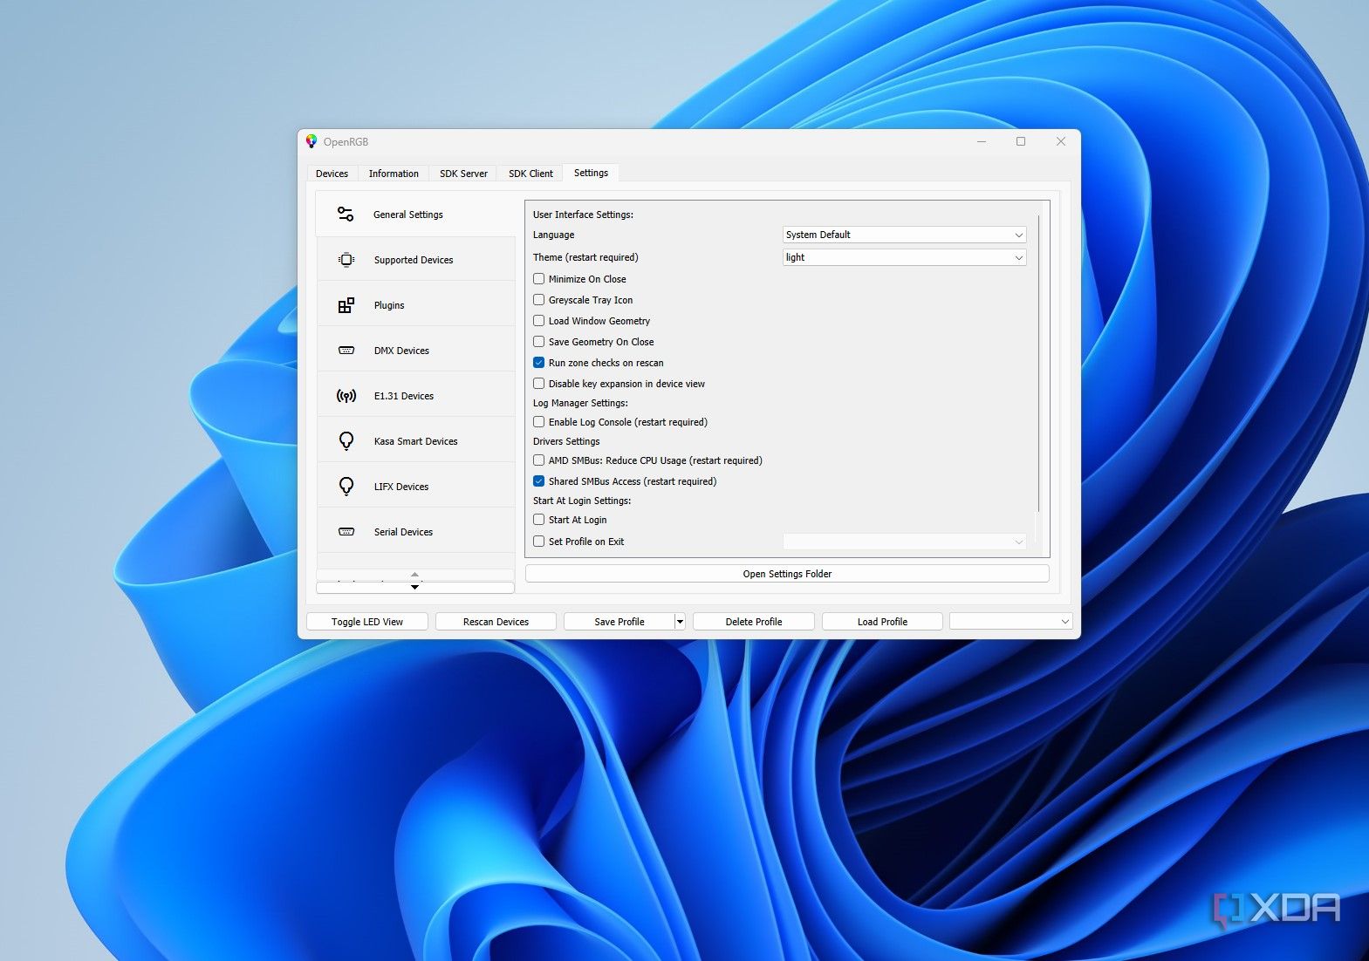Viewport: 1369px width, 961px height.
Task: Click the DMX Devices connector icon
Action: tap(346, 351)
